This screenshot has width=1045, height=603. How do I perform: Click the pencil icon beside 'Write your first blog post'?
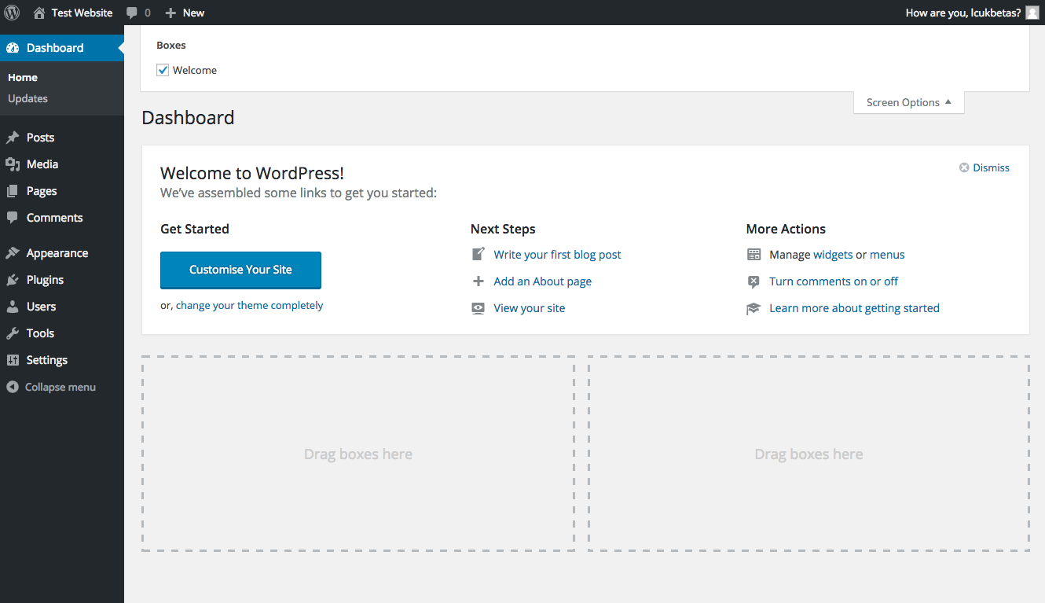click(478, 254)
